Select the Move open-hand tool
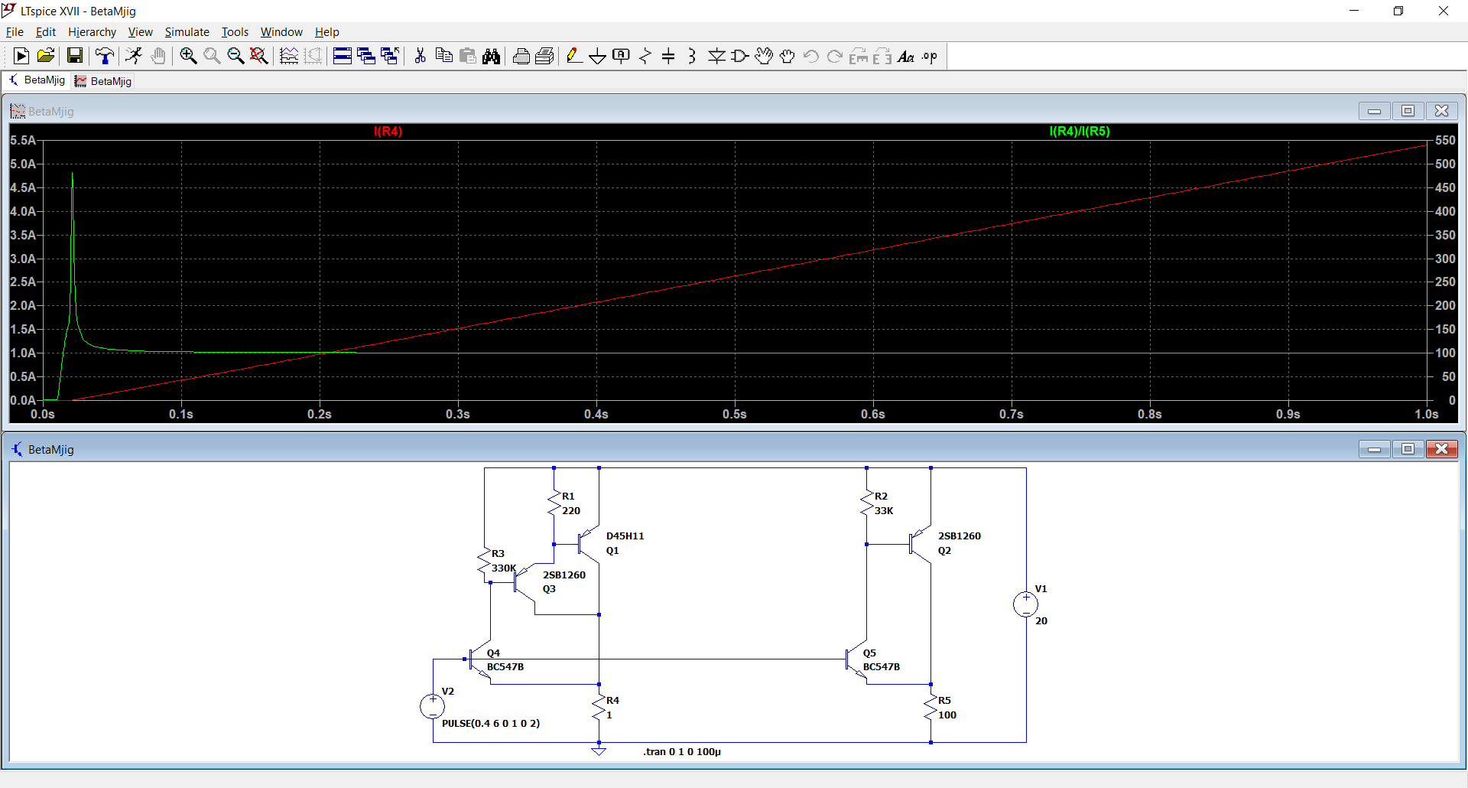Screen dimensions: 1468x788 click(x=764, y=56)
